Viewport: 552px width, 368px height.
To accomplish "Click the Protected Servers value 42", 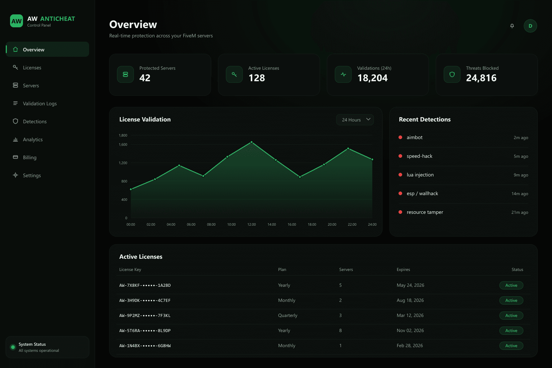I will pyautogui.click(x=145, y=78).
